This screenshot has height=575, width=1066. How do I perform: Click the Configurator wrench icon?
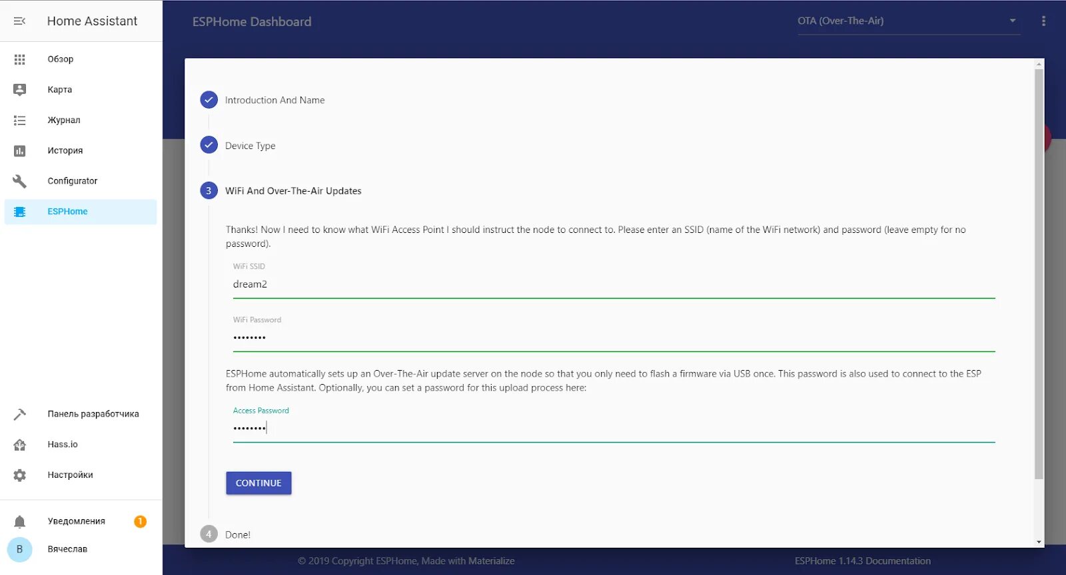[19, 181]
